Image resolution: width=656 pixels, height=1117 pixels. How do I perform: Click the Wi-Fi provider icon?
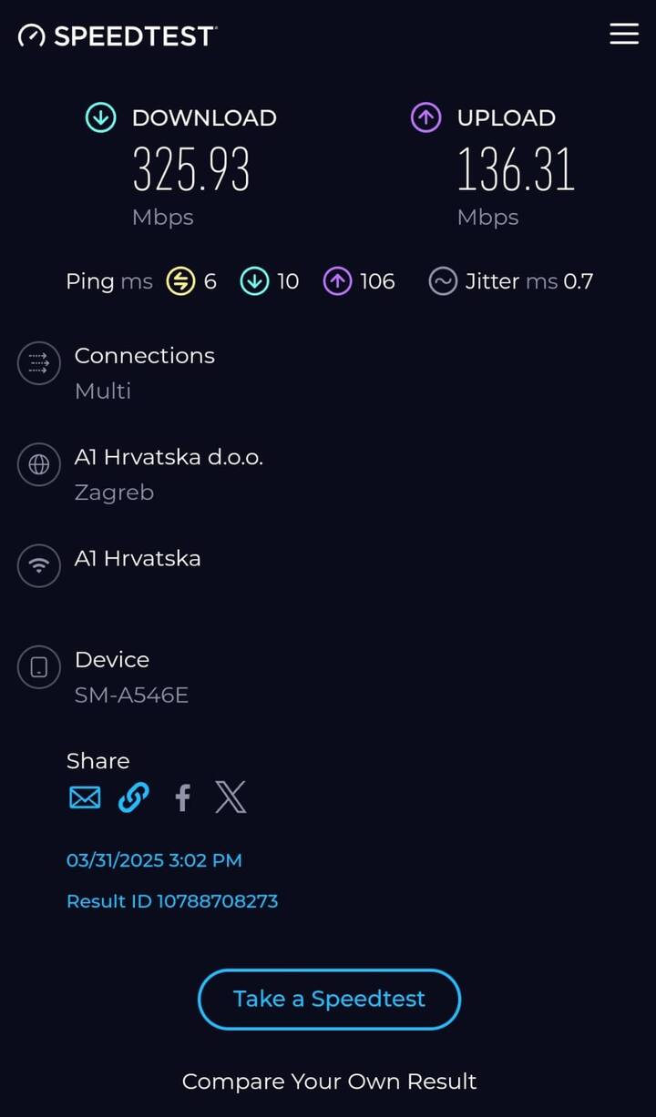pyautogui.click(x=39, y=566)
